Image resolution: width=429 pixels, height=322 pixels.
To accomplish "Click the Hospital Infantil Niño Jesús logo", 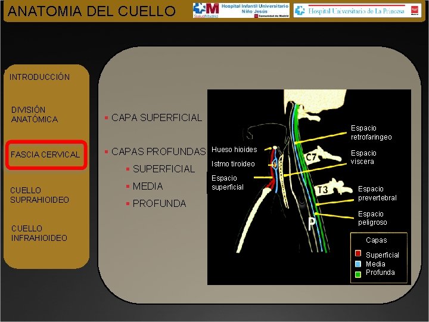I will [x=241, y=11].
